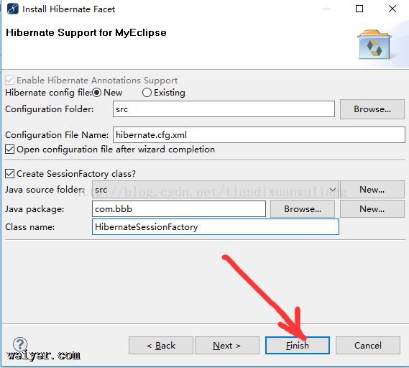This screenshot has height=368, width=409.
Task: Go to Next wizard page
Action: [227, 345]
